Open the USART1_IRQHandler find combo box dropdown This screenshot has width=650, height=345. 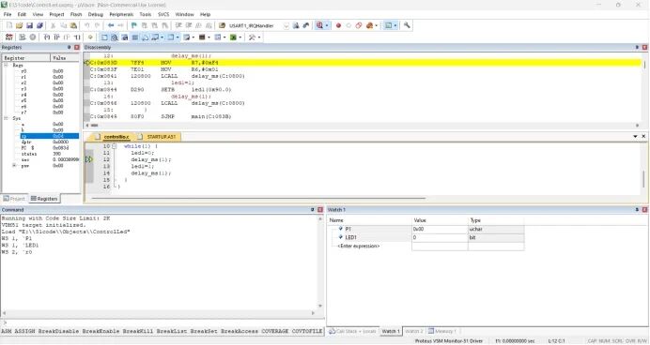point(286,25)
